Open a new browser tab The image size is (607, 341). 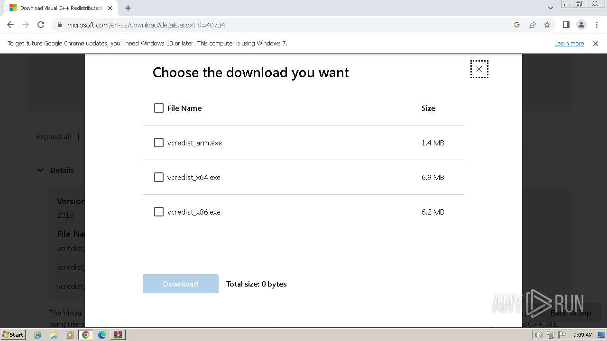pyautogui.click(x=128, y=8)
